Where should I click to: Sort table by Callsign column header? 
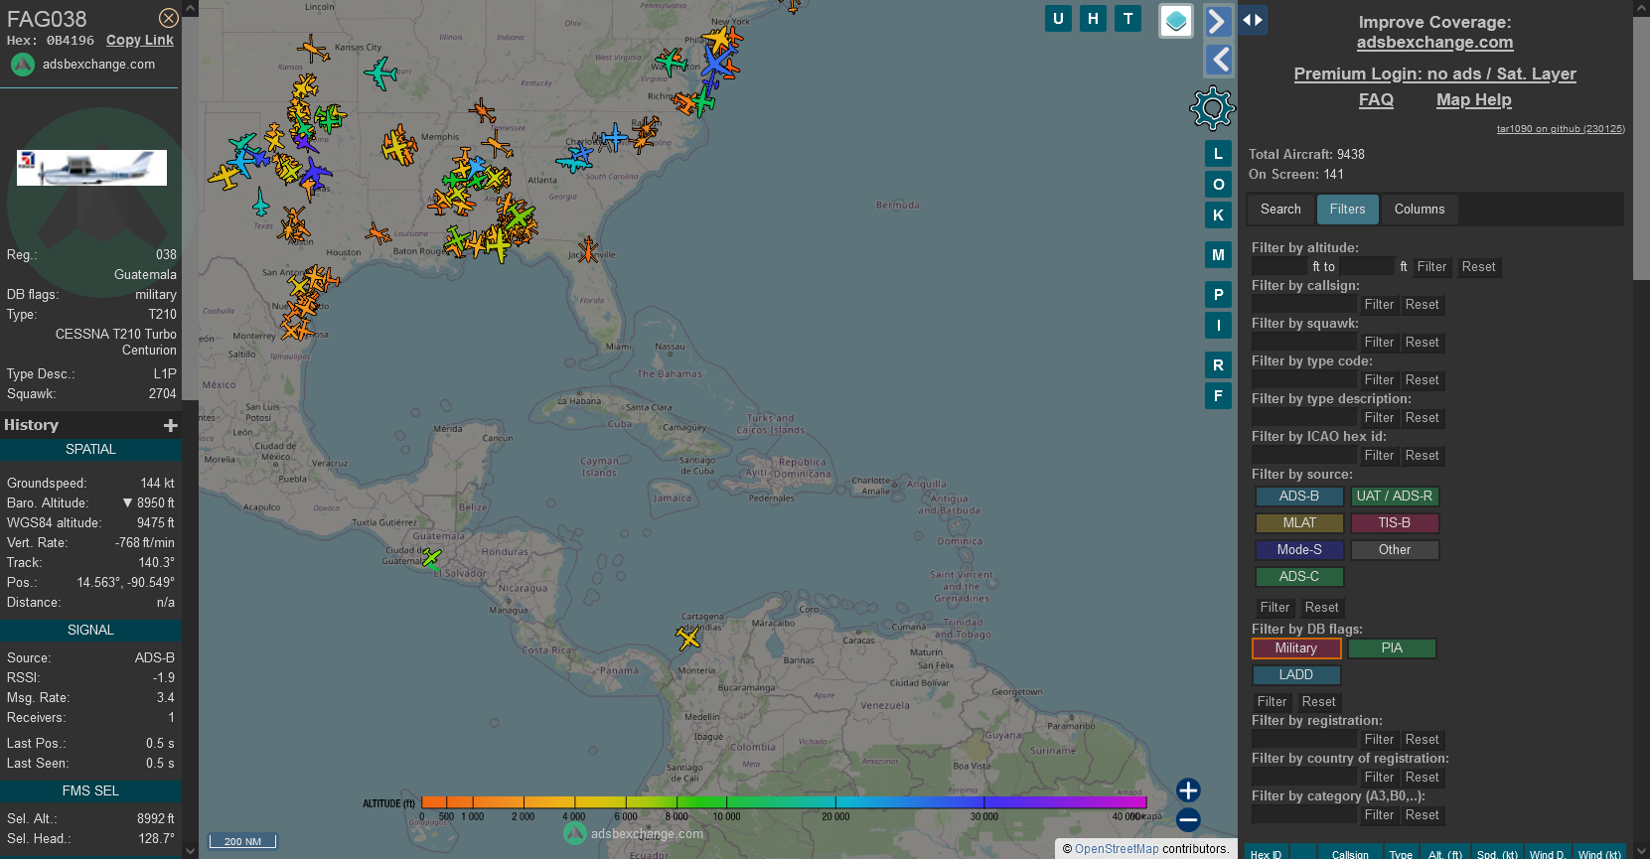1349,854
